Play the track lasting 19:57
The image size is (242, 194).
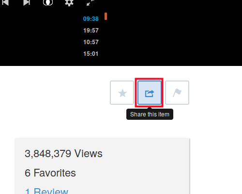point(91,31)
